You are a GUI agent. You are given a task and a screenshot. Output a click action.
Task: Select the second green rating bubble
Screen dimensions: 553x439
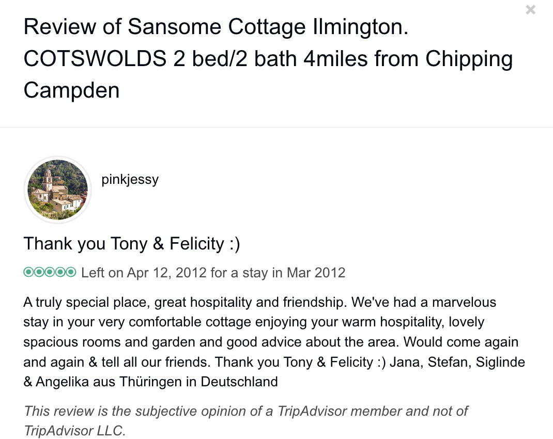coord(39,272)
